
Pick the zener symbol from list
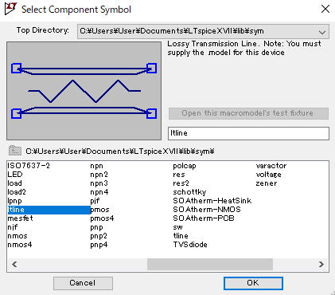(267, 183)
